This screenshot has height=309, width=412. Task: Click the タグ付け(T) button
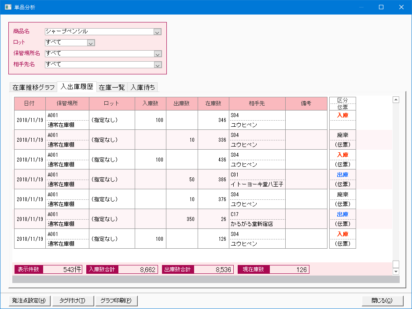[72, 301]
